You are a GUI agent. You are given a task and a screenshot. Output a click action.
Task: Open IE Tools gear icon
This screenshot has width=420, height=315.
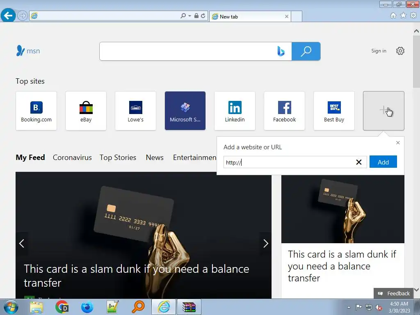click(x=413, y=16)
